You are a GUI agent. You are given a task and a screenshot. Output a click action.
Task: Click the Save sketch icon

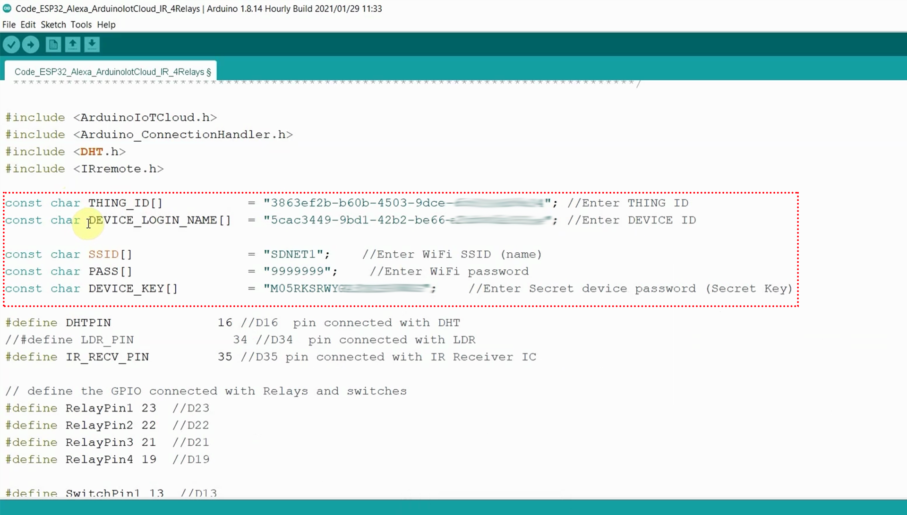tap(92, 44)
